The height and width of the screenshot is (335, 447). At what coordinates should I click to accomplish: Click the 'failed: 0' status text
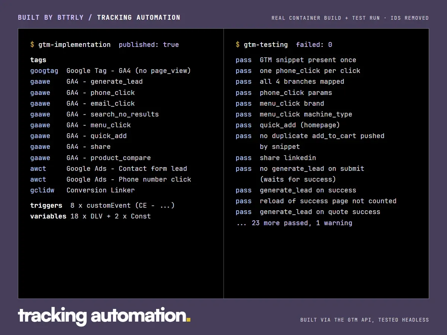314,45
